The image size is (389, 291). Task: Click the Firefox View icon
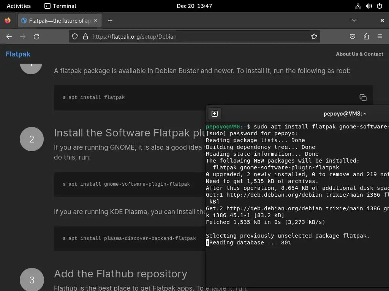(8, 20)
